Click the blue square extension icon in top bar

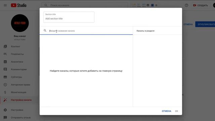[152, 5]
